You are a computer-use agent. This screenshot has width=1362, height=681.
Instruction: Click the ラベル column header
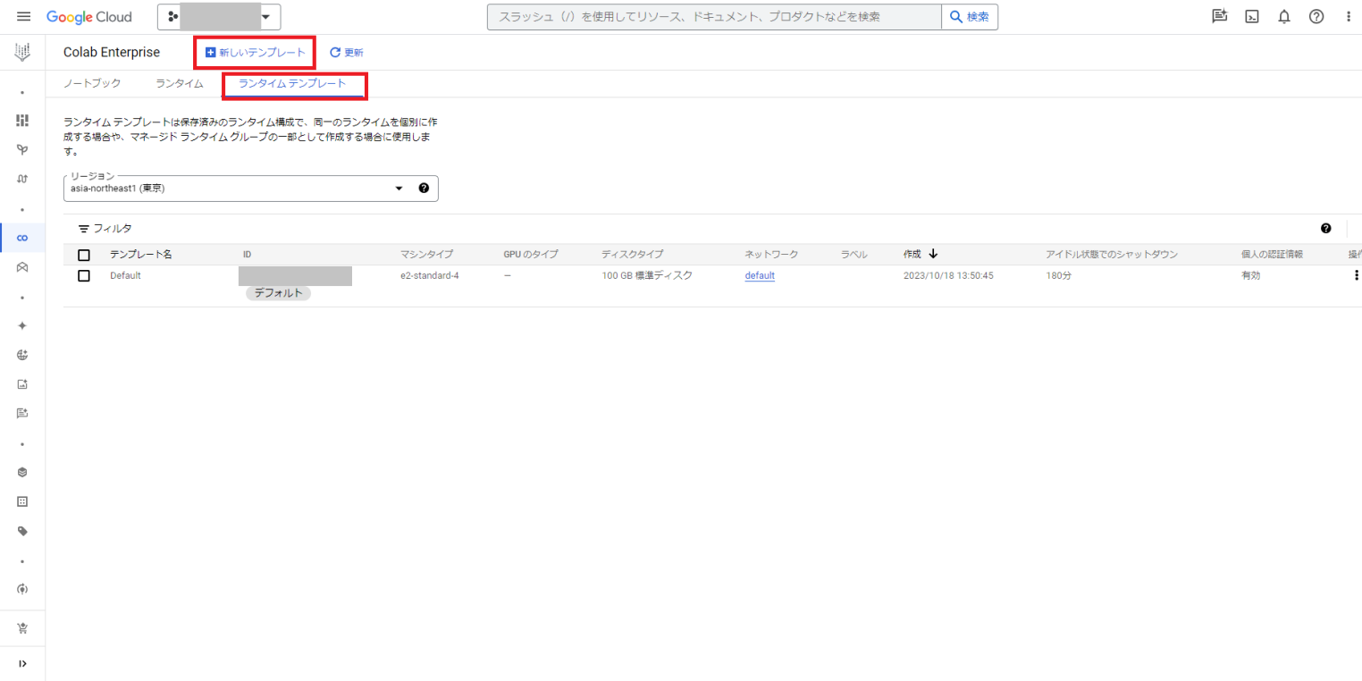[x=854, y=255]
